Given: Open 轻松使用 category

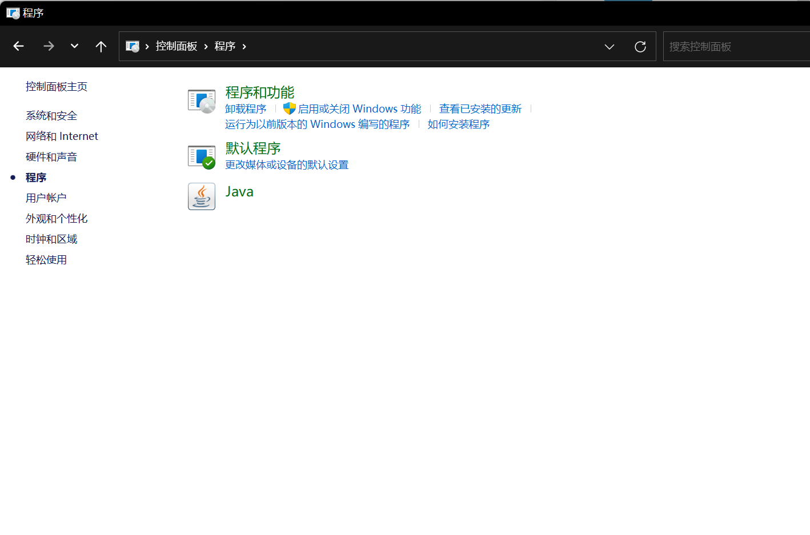Looking at the screenshot, I should click(46, 260).
